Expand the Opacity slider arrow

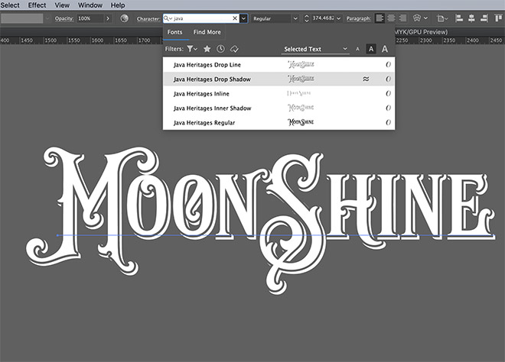106,18
